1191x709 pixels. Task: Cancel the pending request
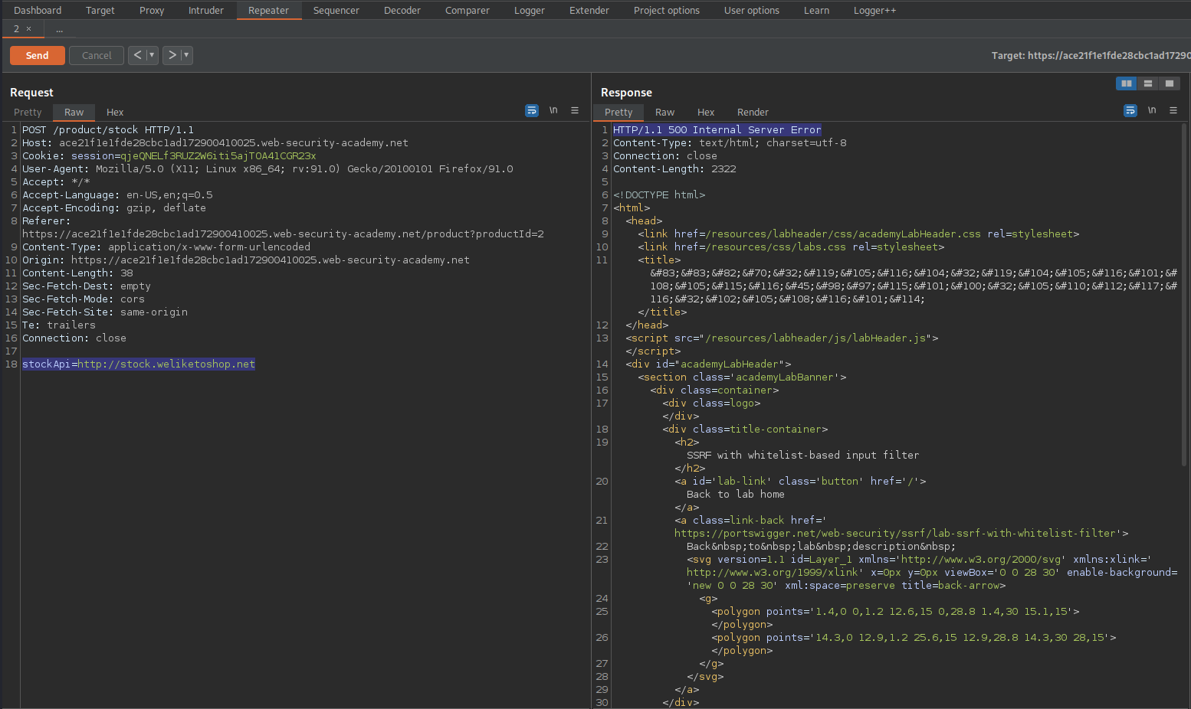click(97, 55)
